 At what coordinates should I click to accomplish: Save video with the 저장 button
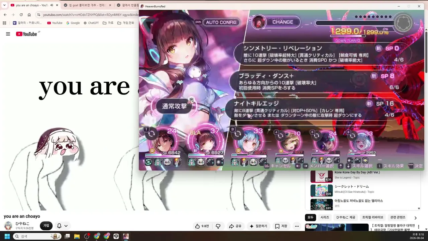[x=281, y=226]
